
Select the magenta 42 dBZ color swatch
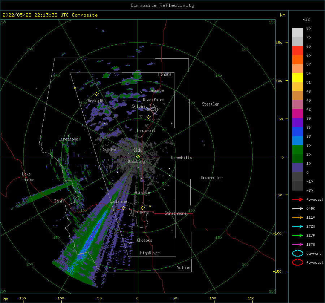(x=298, y=114)
